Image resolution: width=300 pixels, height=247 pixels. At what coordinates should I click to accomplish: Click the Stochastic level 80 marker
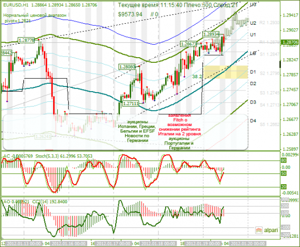[283, 161]
